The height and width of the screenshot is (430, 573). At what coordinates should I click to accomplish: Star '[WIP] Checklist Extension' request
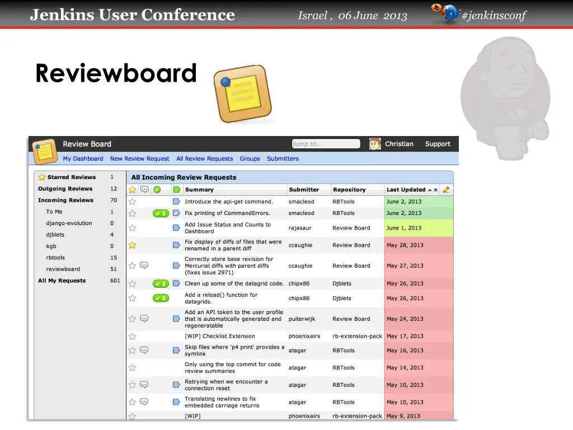132,336
